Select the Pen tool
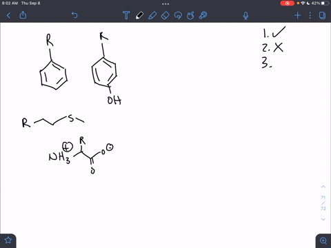 tap(139, 15)
